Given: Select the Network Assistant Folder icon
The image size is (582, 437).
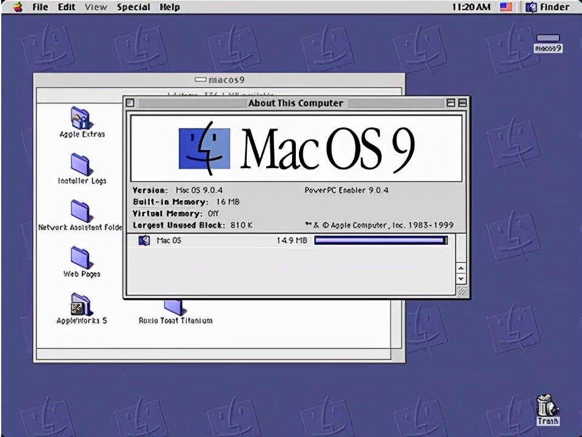Looking at the screenshot, I should coord(81,211).
